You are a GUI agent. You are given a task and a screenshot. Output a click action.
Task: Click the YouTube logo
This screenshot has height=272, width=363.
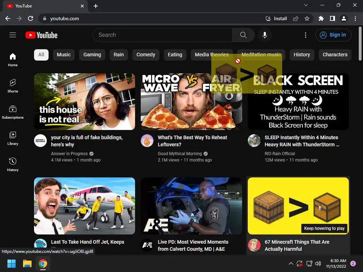pyautogui.click(x=41, y=35)
